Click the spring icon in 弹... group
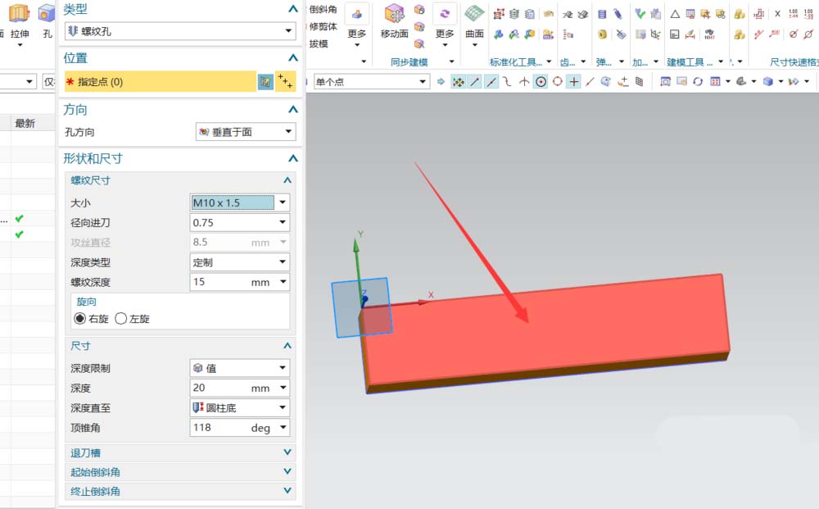 602,14
